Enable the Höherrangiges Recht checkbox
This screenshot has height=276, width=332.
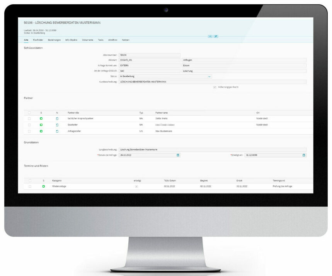point(214,87)
